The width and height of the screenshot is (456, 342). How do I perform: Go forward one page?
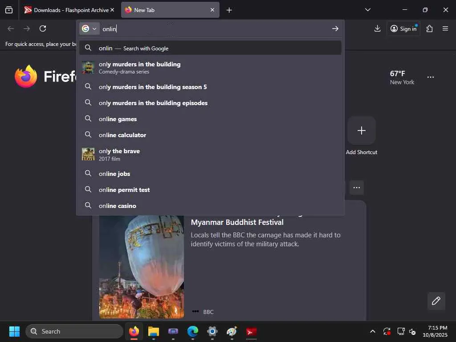point(27,28)
